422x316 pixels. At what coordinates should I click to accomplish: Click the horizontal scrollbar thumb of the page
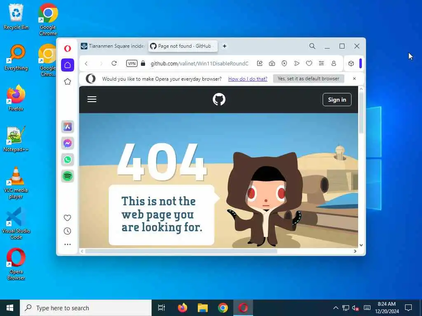point(181,251)
